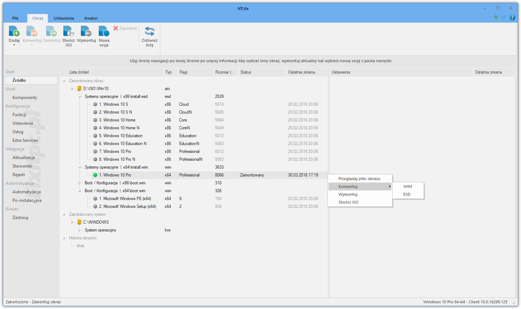
Task: Click the Zapomnij red X button
Action: click(116, 28)
